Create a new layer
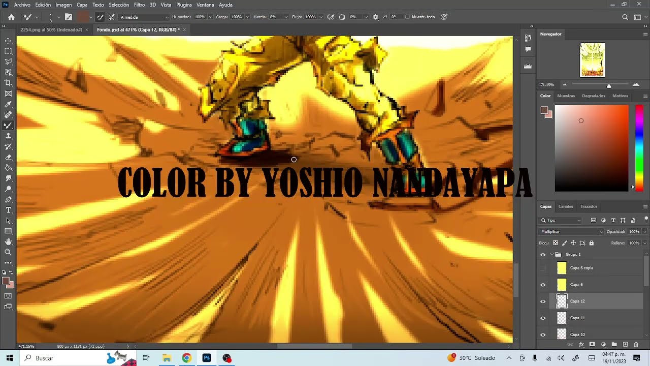This screenshot has width=650, height=366. click(625, 345)
